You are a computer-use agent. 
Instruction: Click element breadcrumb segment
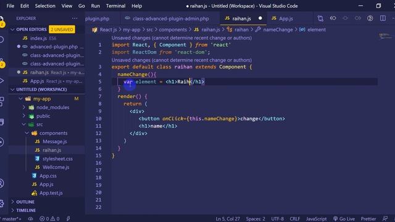[x=317, y=30]
